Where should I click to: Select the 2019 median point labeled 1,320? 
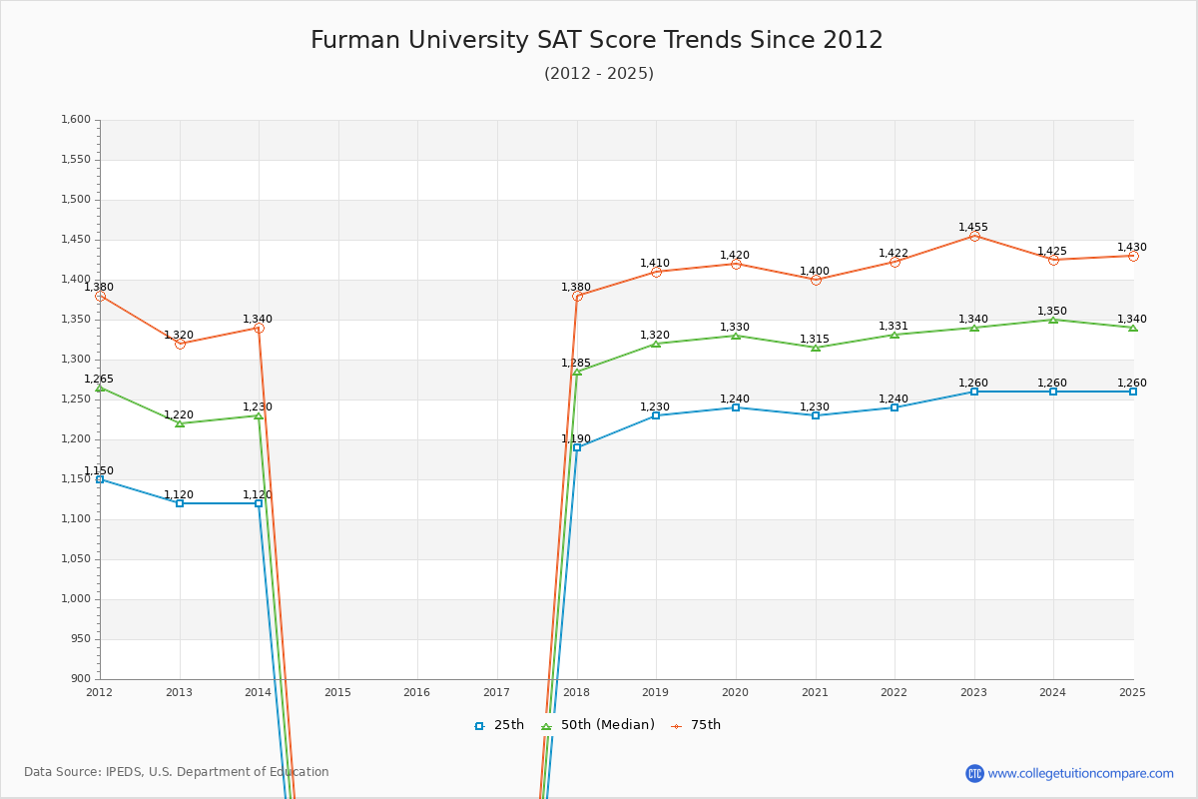tap(656, 344)
